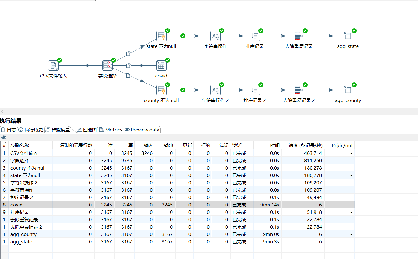Select the 去除重复记录 step icon
This screenshot has width=418, height=259.
pyautogui.click(x=299, y=36)
